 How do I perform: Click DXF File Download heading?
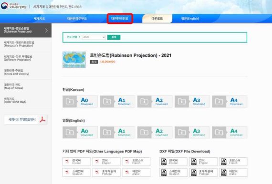(x=185, y=152)
